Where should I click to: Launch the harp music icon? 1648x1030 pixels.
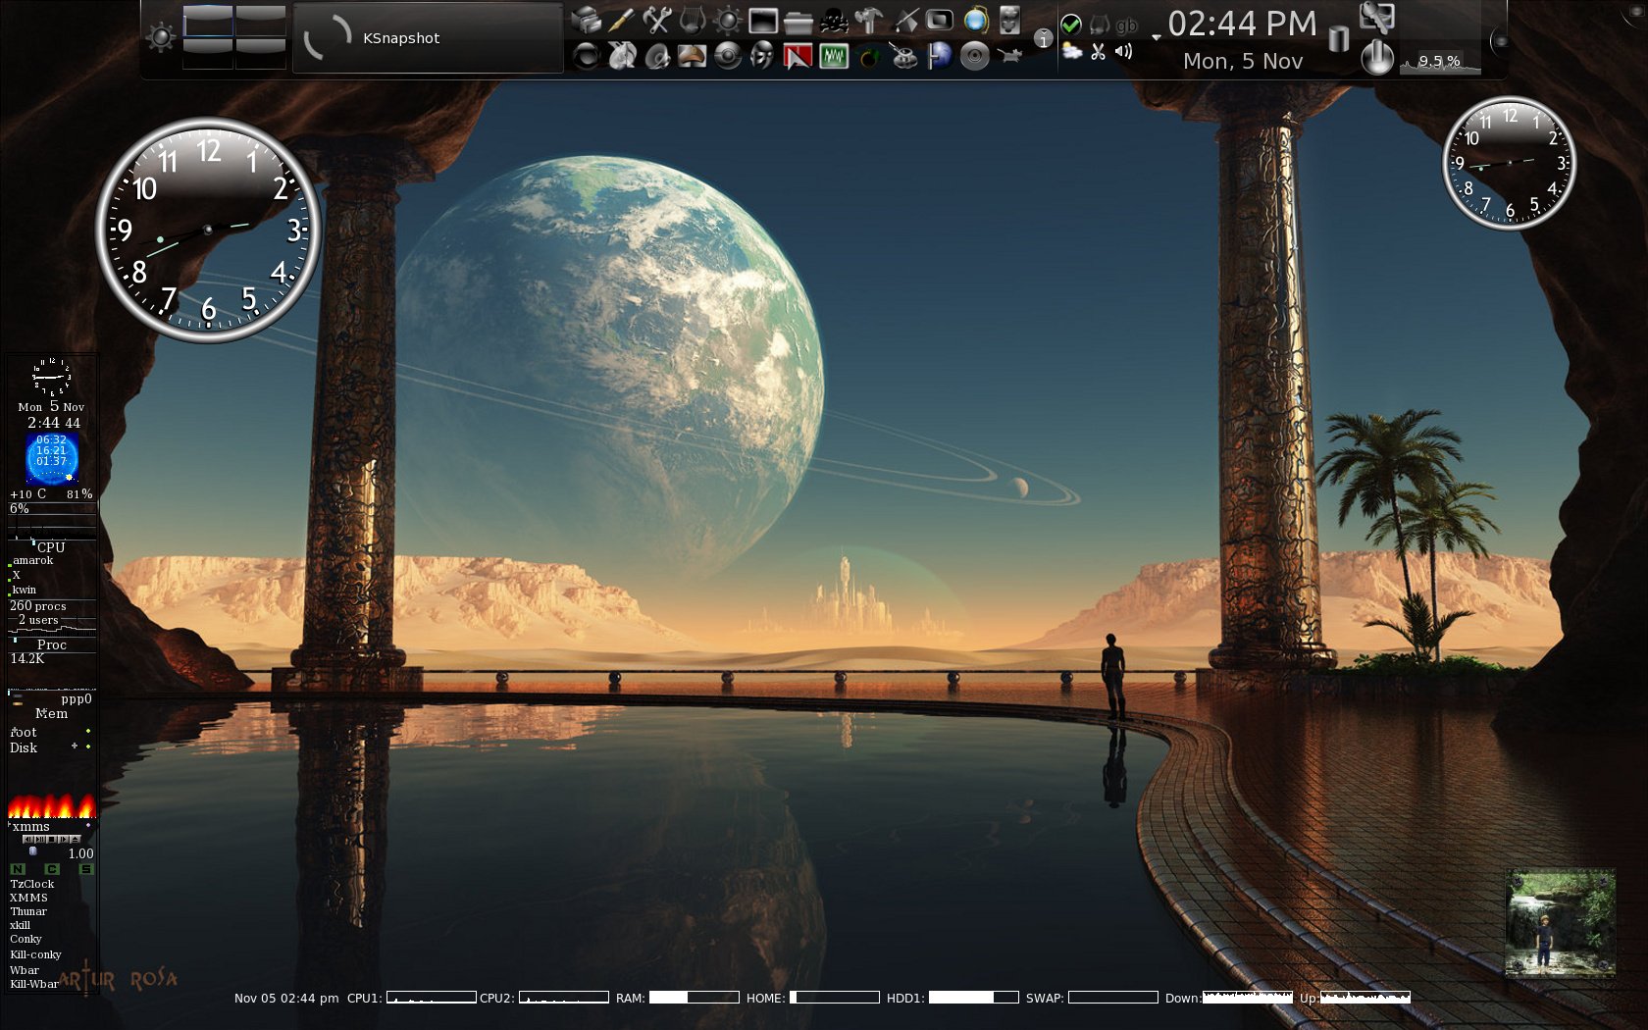tap(692, 20)
